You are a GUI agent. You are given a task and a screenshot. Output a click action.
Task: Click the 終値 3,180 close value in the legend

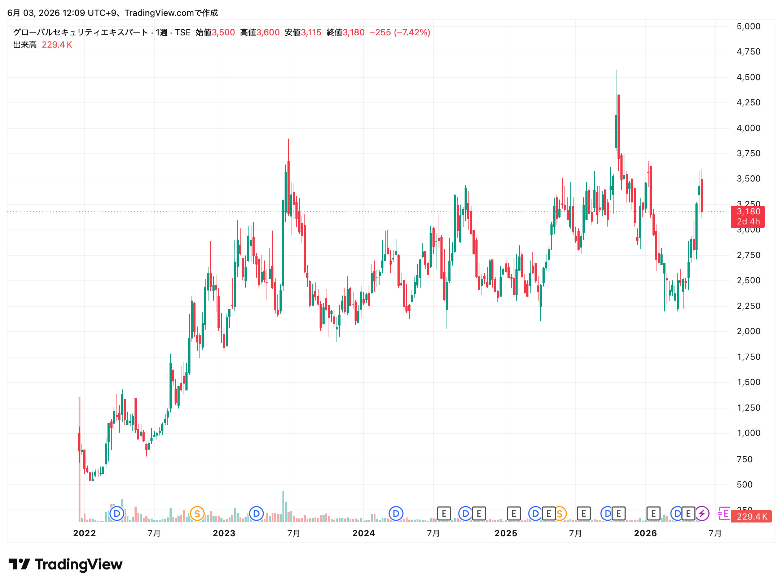click(x=346, y=32)
